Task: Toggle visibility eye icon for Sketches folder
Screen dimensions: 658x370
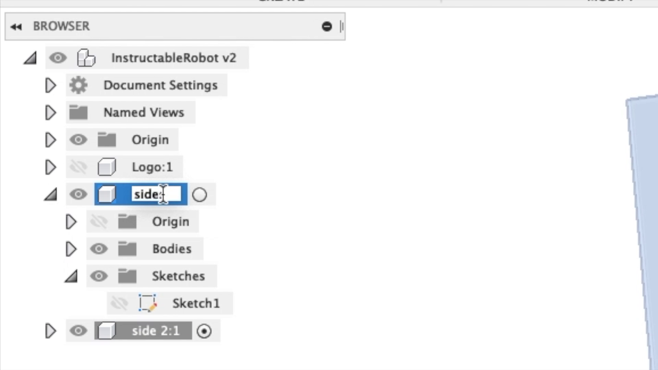Action: 99,275
